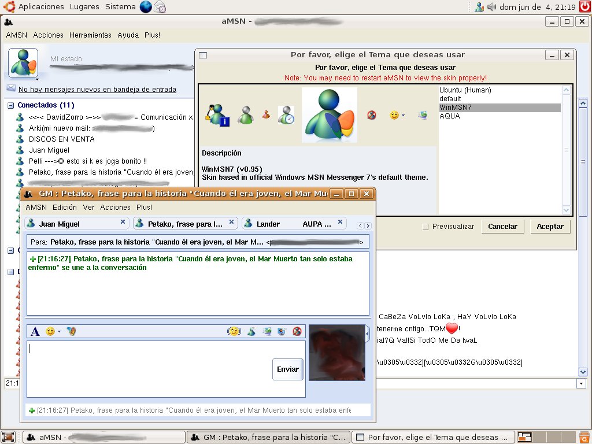Send a nudge with the shaking smiley icon
592x444 pixels.
coord(234,331)
